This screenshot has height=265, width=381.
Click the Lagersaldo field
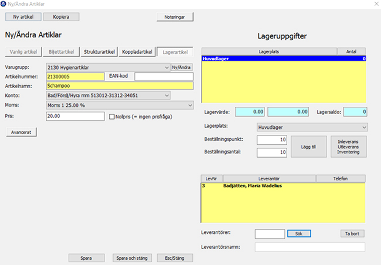(x=355, y=112)
